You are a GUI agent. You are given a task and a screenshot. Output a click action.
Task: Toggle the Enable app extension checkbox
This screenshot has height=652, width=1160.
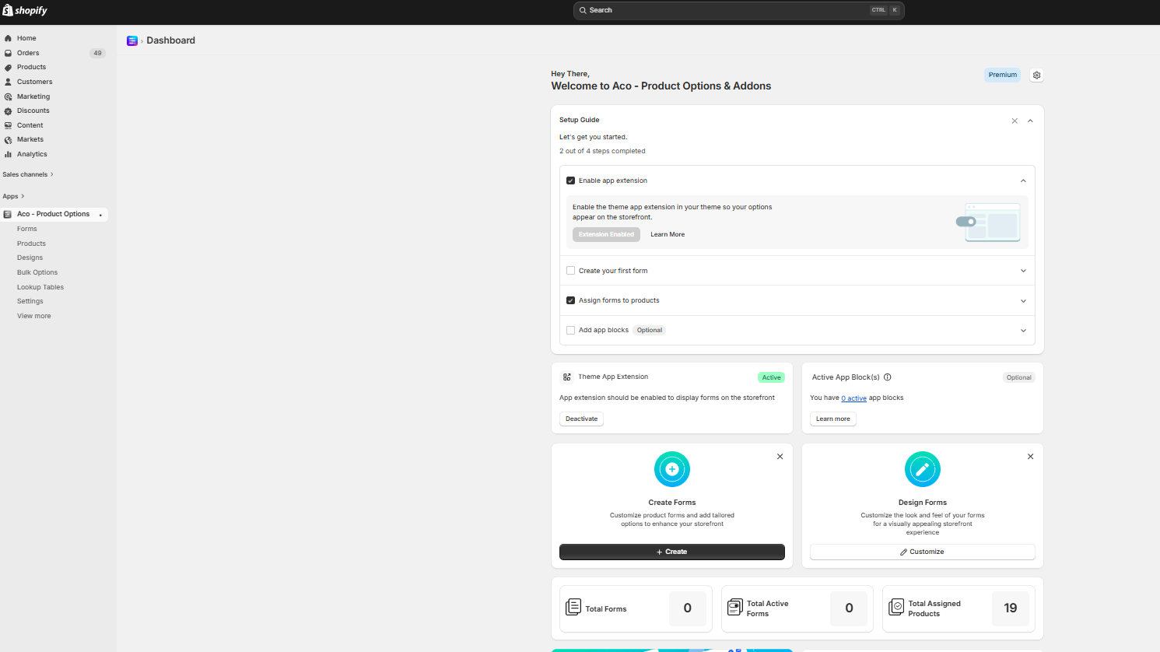point(571,181)
